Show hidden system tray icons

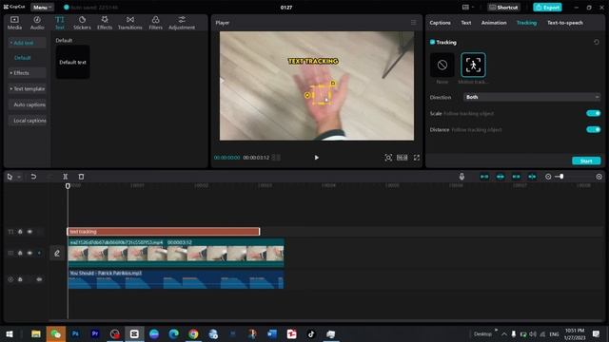tap(503, 334)
